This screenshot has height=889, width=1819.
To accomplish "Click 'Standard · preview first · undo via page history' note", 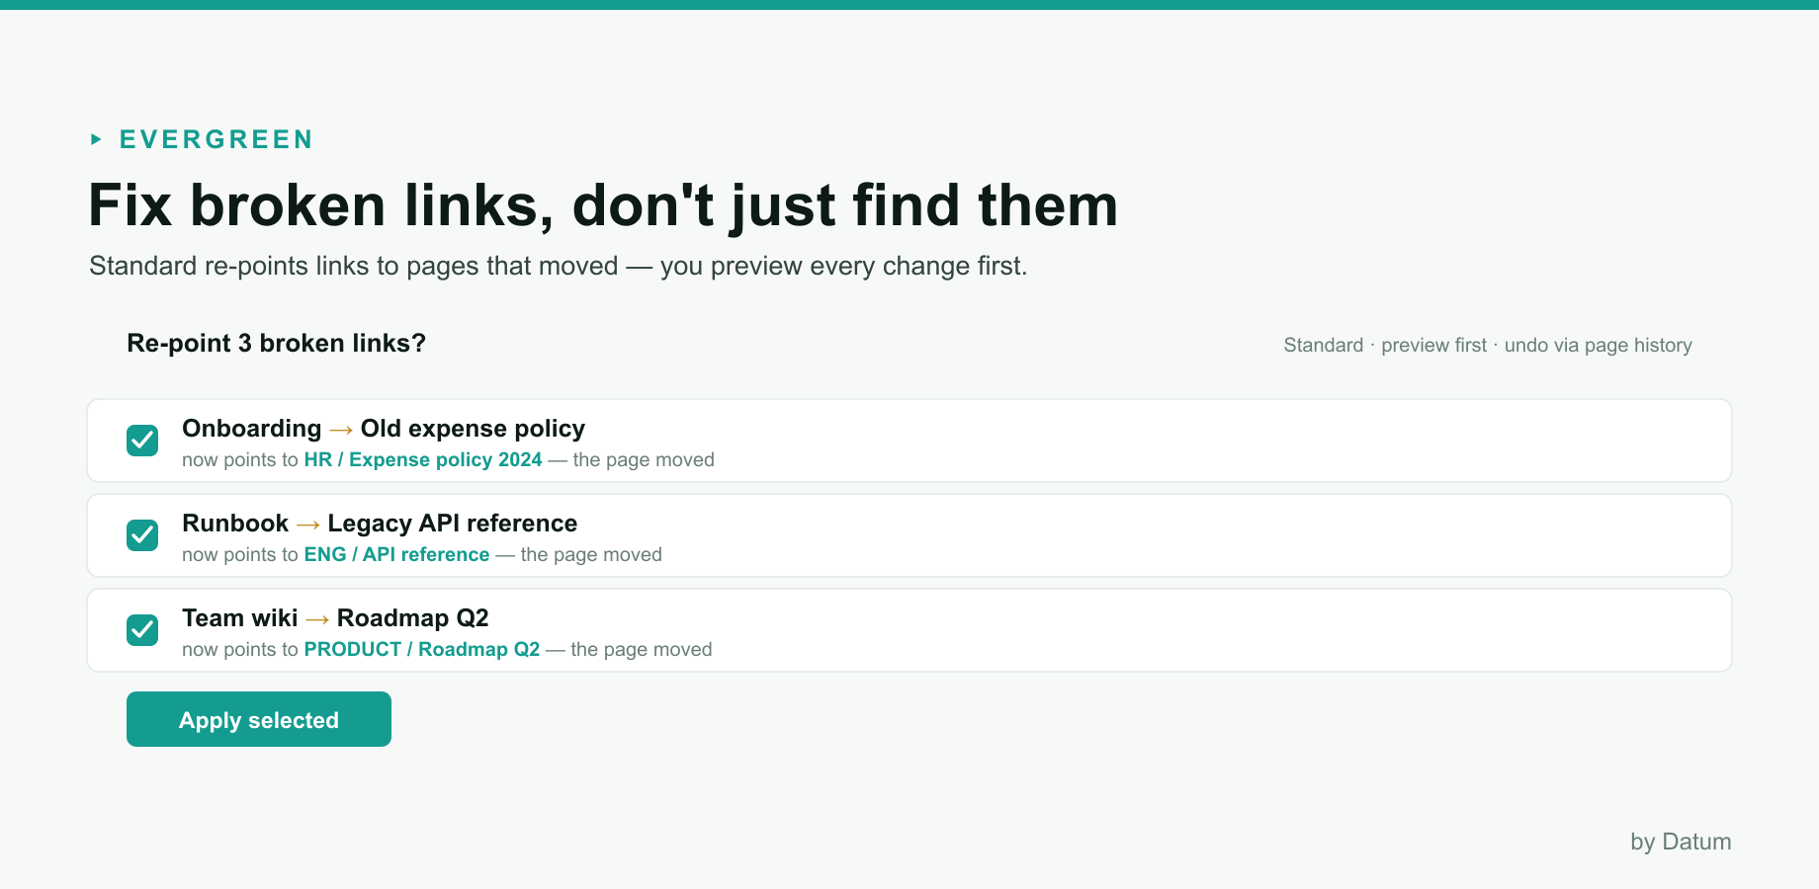I will pyautogui.click(x=1488, y=345).
